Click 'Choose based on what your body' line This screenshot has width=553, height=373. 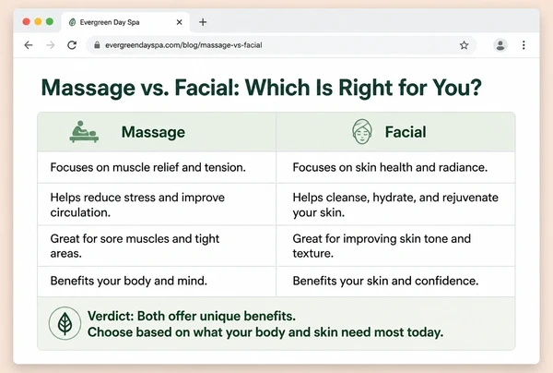265,332
